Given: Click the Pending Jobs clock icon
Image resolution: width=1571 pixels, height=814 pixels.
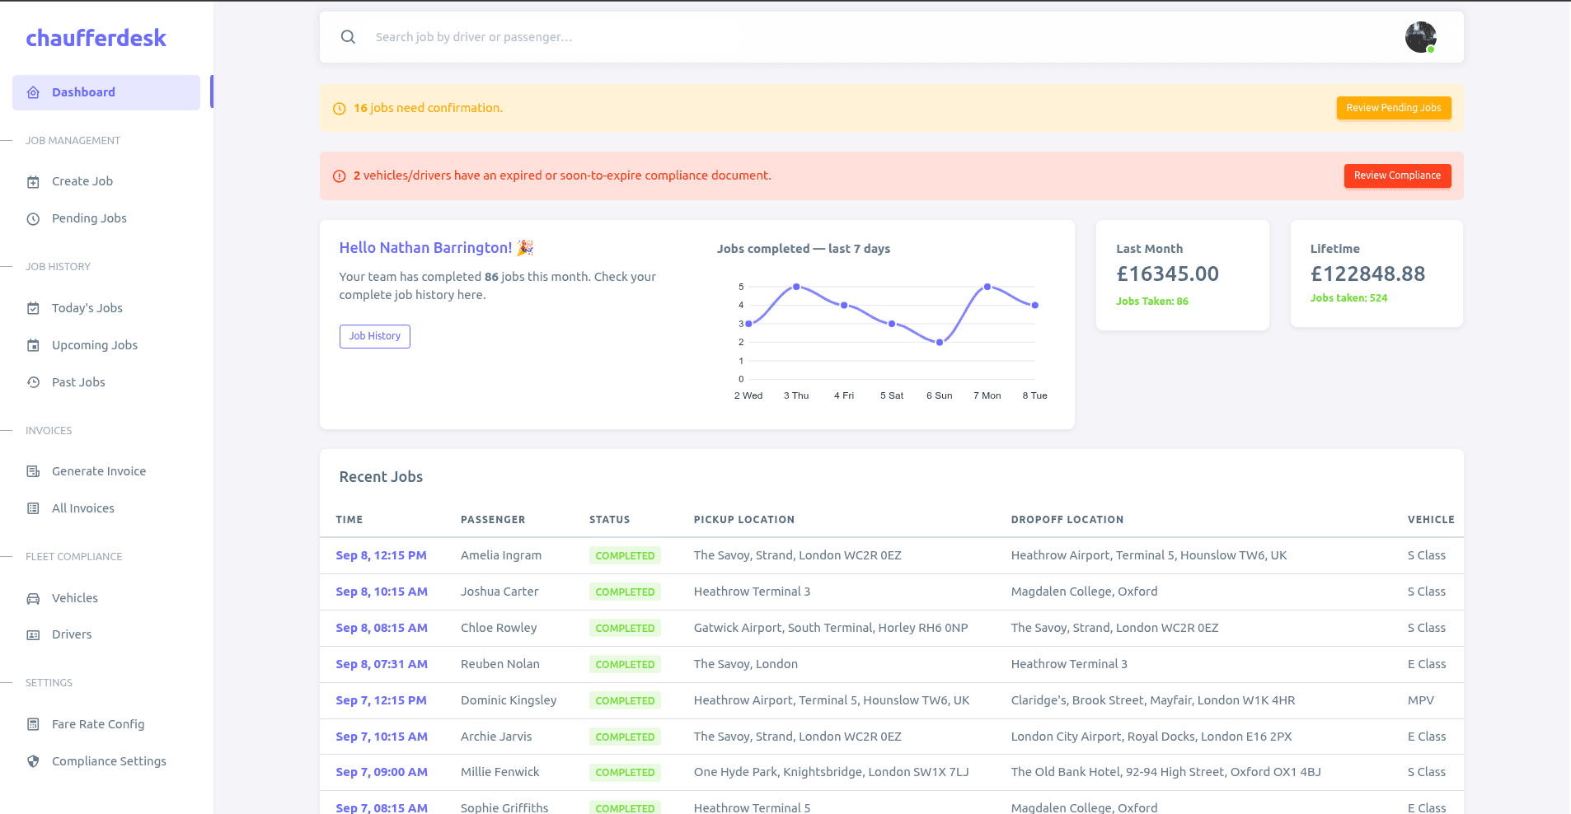Looking at the screenshot, I should tap(33, 218).
